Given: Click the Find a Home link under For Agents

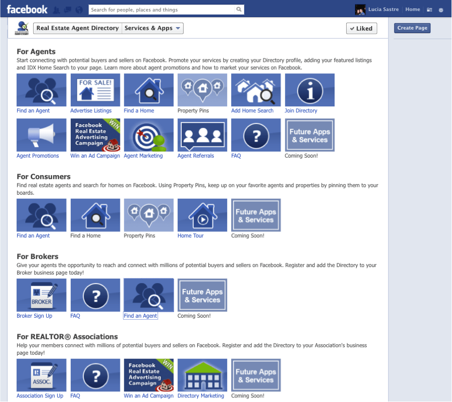Looking at the screenshot, I should coord(139,110).
